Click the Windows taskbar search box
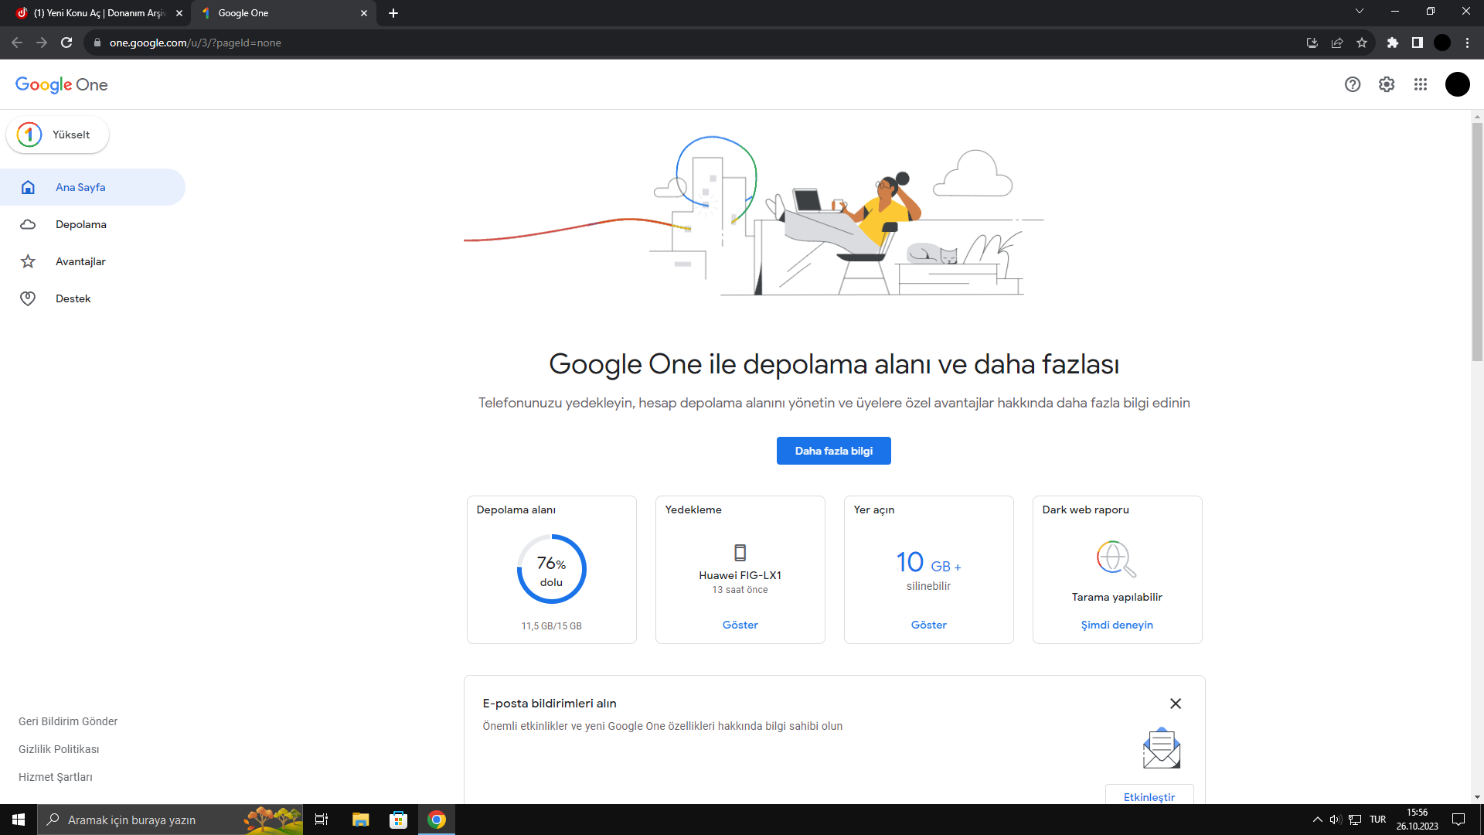The width and height of the screenshot is (1484, 835). [x=131, y=820]
